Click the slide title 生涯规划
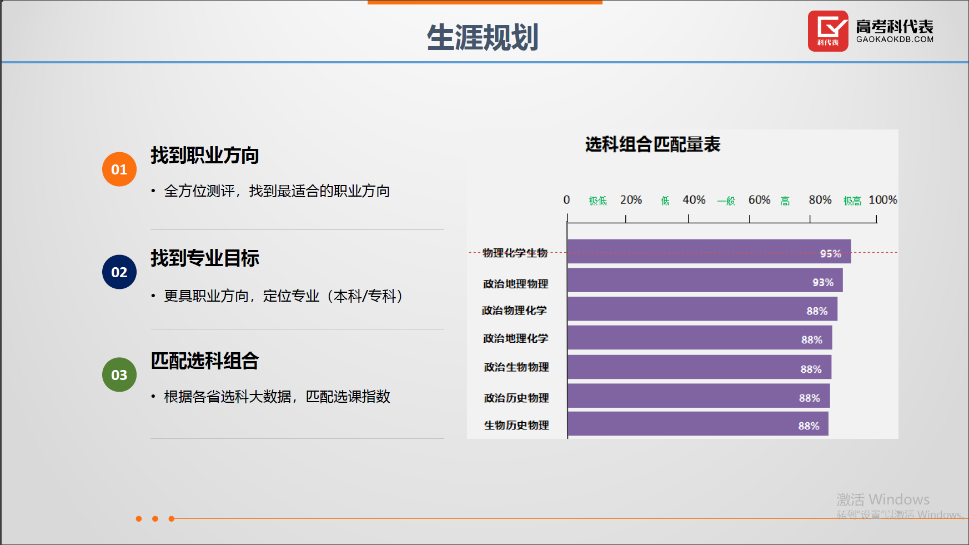Screen dimensions: 969x545 click(x=483, y=38)
